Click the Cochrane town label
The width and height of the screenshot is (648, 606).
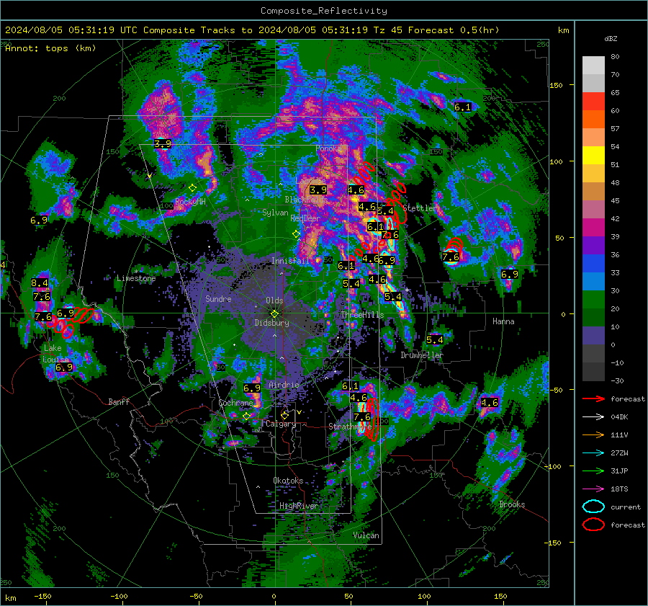click(x=235, y=403)
